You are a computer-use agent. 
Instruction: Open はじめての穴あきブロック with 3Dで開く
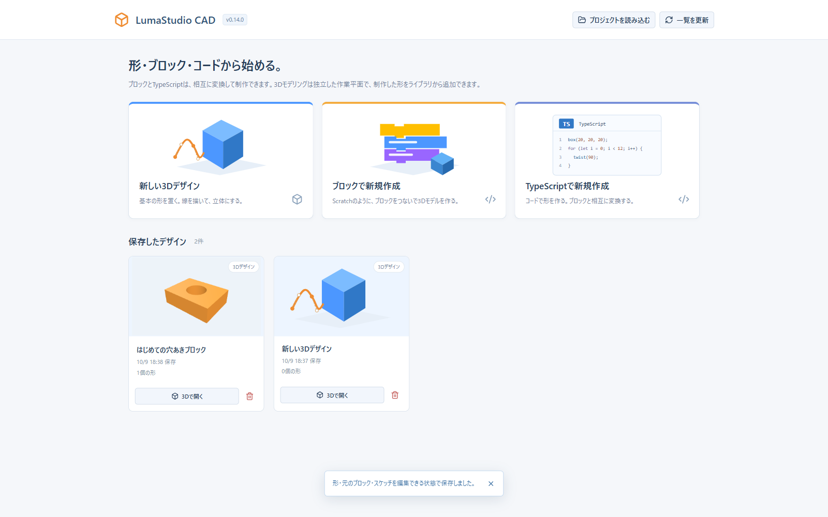pos(187,397)
